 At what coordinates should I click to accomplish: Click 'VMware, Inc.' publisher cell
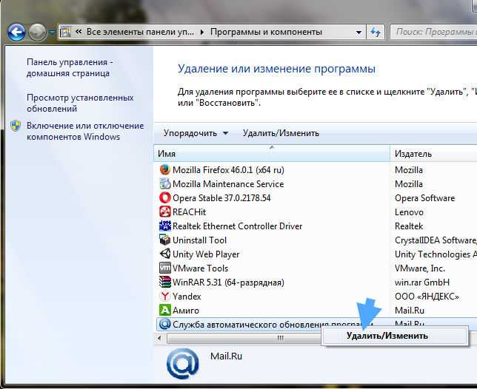tap(420, 268)
